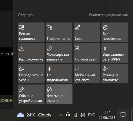Enable the Мобильный хот-спот tile
The width and height of the screenshot is (133, 121).
(x=87, y=74)
